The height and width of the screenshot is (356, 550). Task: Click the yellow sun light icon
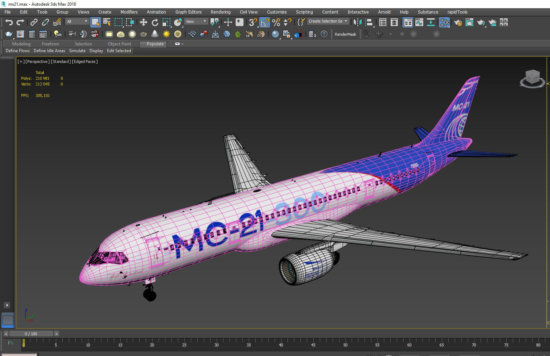click(x=166, y=34)
